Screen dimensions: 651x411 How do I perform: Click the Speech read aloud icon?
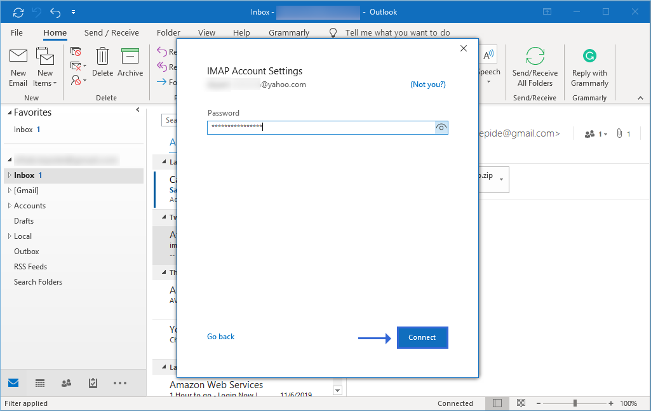tap(488, 55)
